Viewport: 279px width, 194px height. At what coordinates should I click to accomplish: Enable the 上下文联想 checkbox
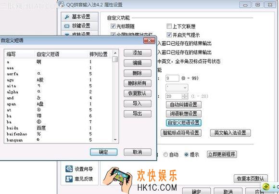[x=169, y=26]
